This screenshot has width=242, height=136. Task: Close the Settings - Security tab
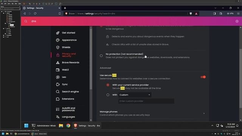pyautogui.click(x=59, y=8)
